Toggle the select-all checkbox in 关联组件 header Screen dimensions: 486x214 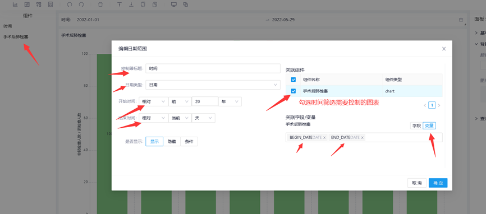[x=293, y=80]
